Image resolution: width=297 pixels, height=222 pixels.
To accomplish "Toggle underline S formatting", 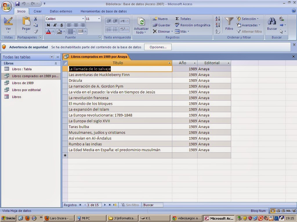I will (61, 25).
